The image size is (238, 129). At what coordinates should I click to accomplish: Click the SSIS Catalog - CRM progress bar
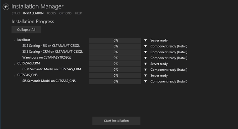click(115, 52)
